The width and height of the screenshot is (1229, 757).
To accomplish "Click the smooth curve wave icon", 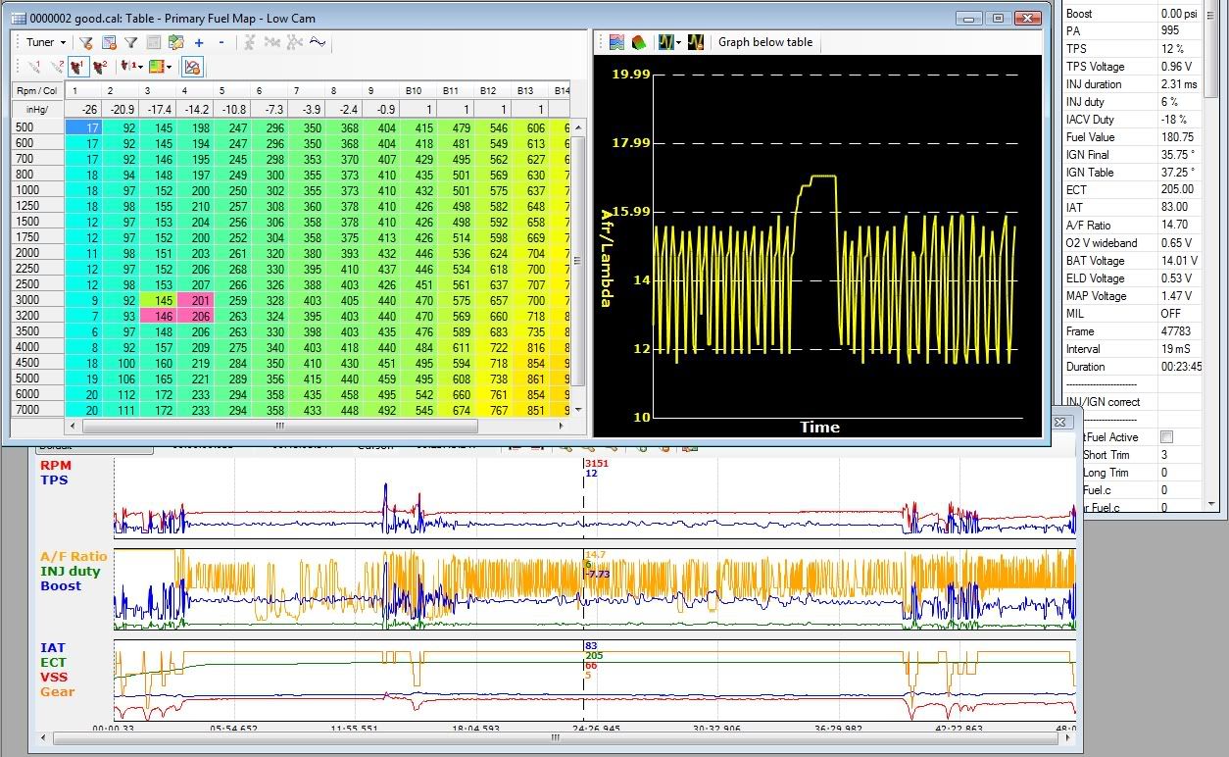I will pyautogui.click(x=317, y=42).
